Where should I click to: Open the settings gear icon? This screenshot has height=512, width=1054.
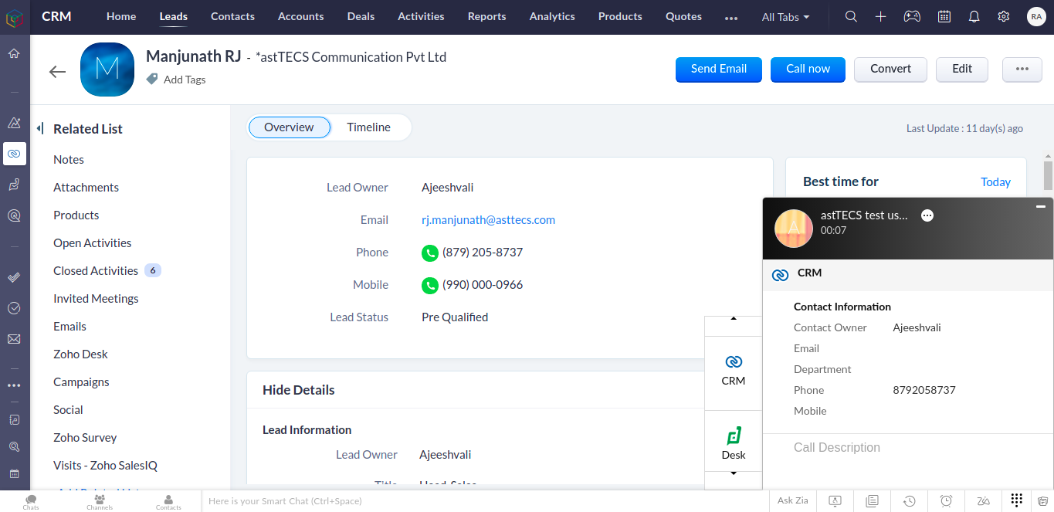[1003, 16]
